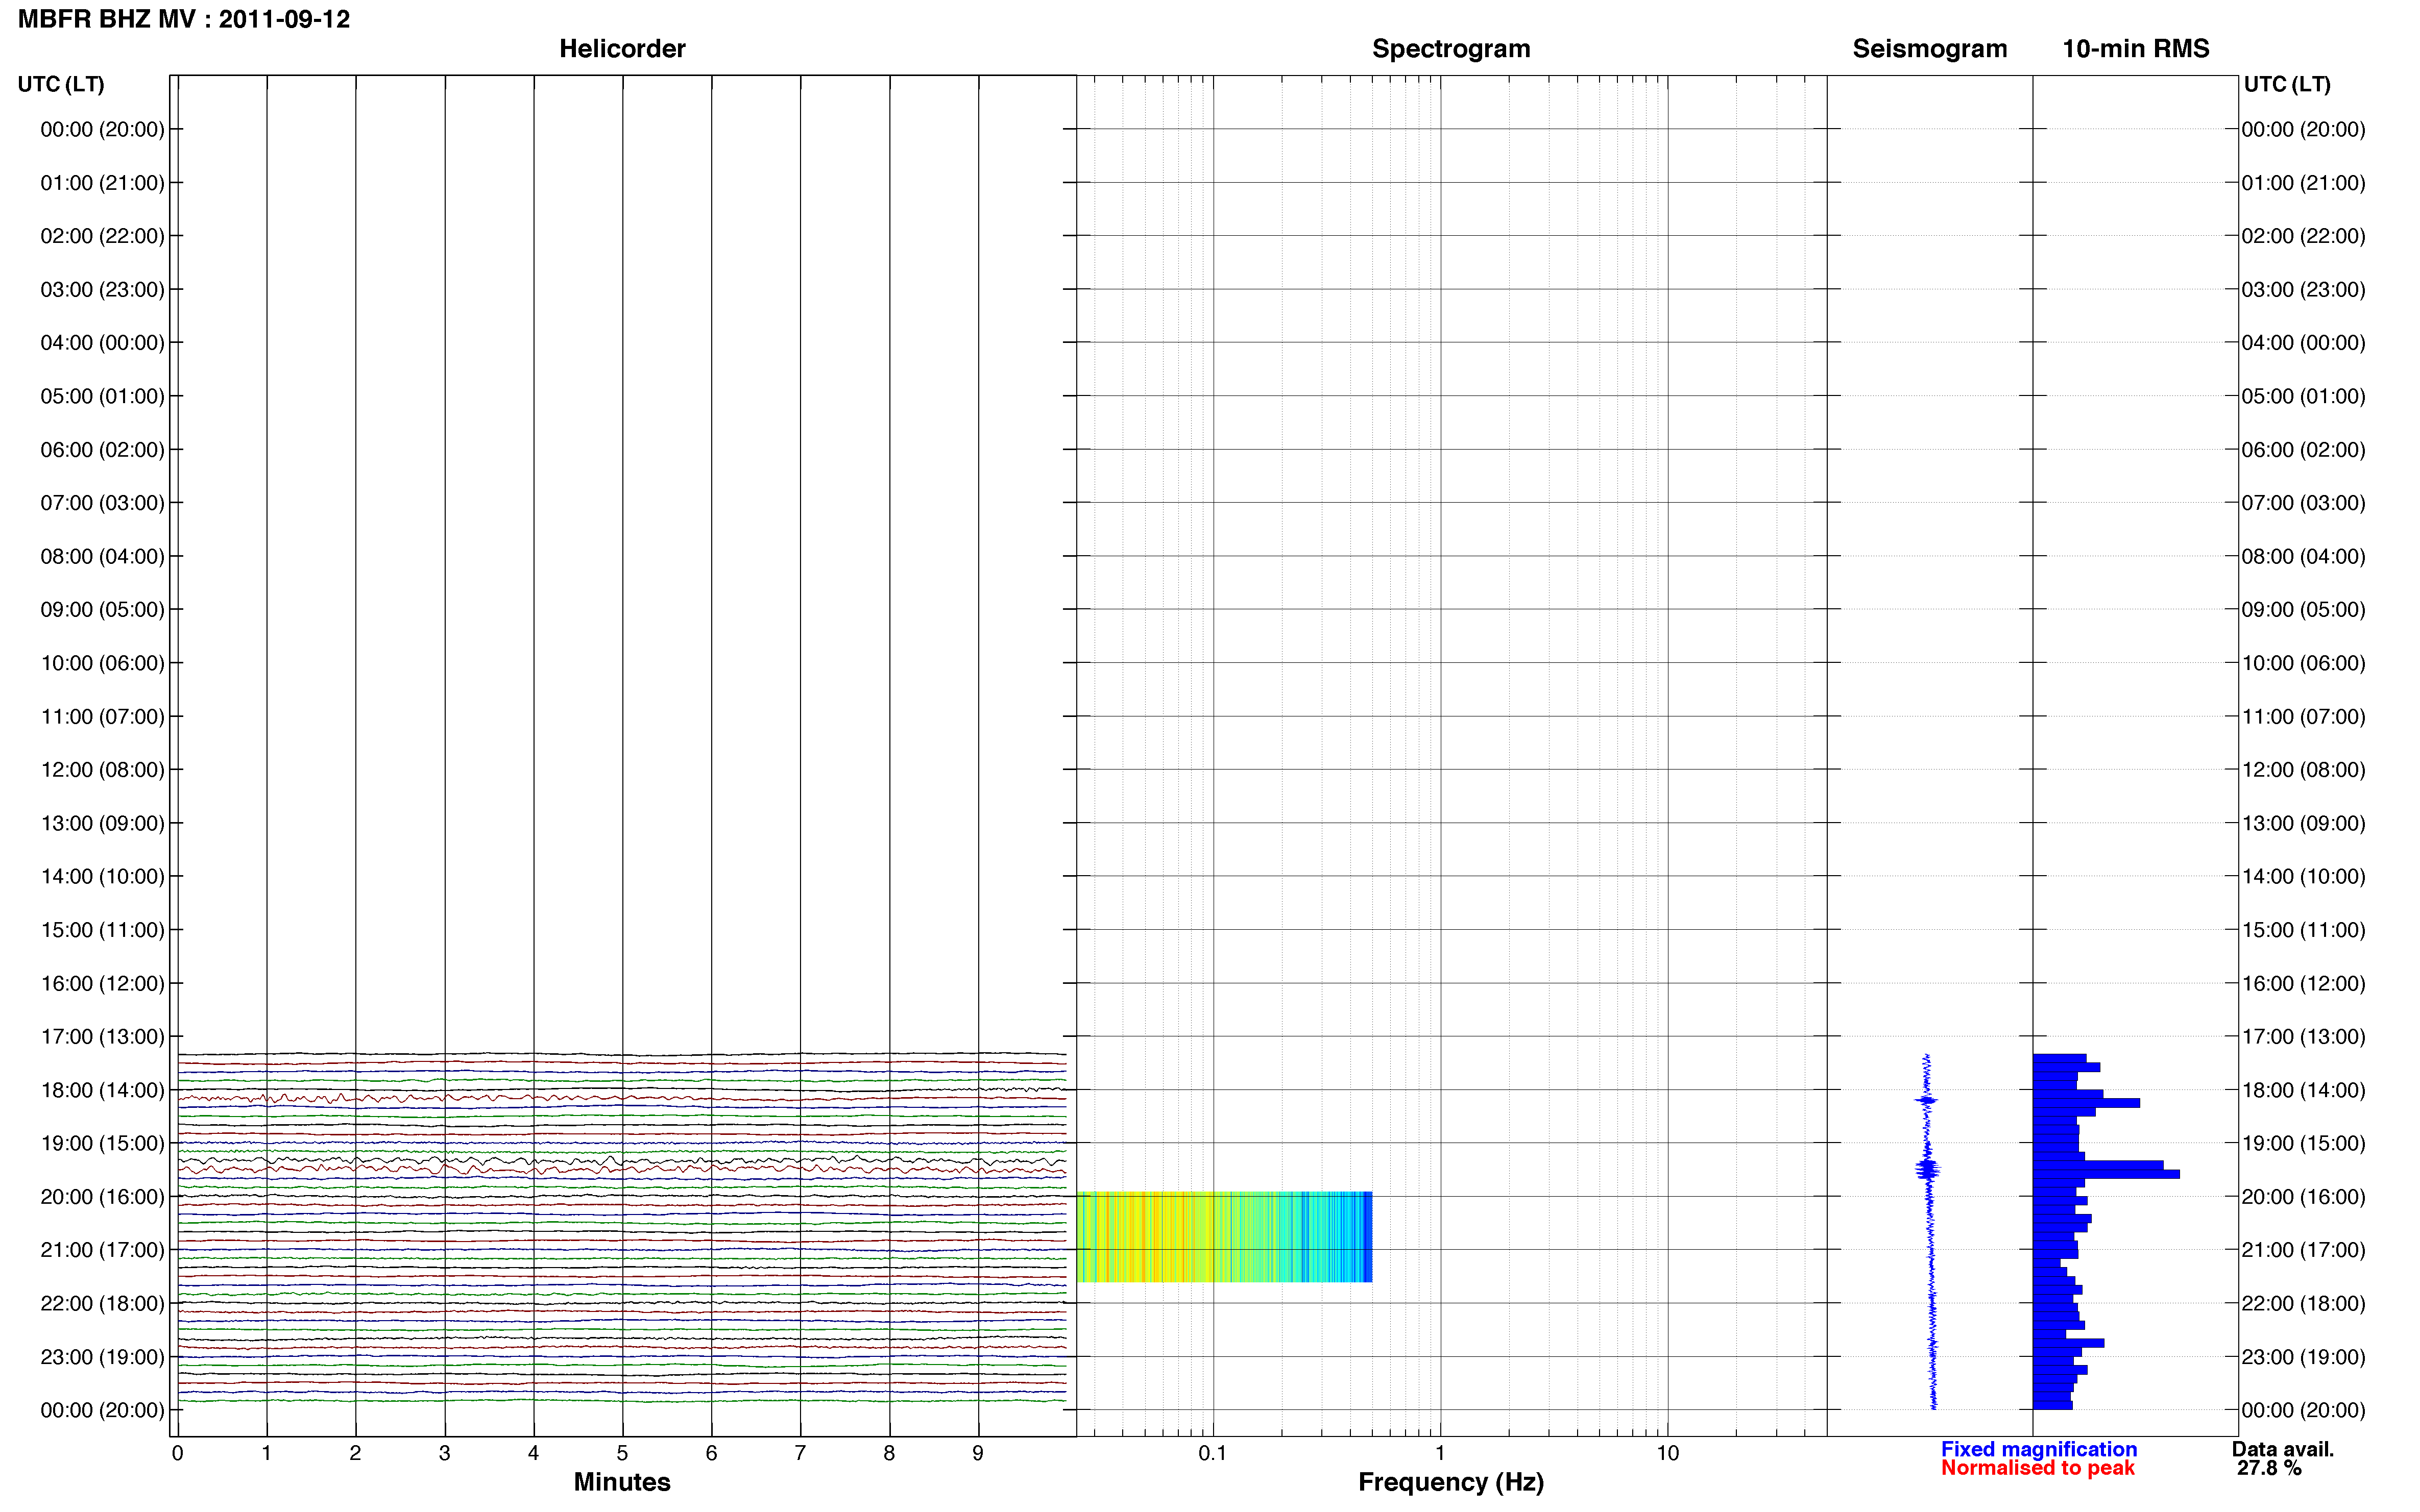Viewport: 2420px width, 1512px height.
Task: Click the 'Minutes' x-axis label
Action: coord(622,1482)
